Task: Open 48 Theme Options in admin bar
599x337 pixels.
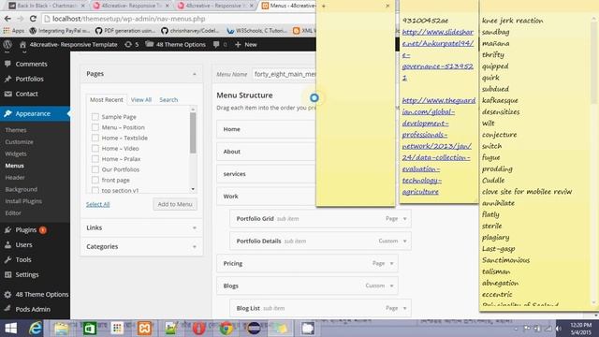Action: 176,44
